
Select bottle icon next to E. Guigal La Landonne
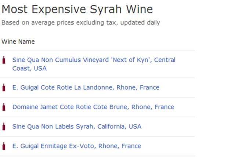coord(4,88)
